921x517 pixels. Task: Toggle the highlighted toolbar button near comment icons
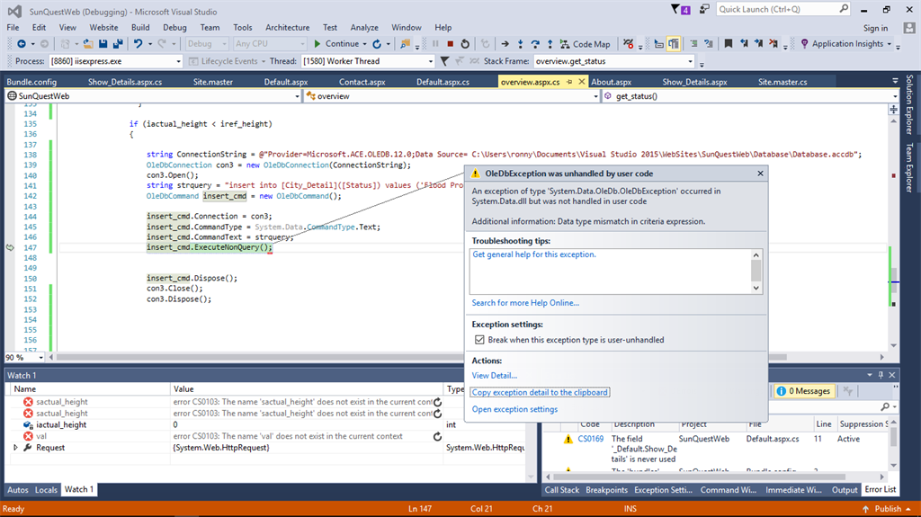point(674,44)
